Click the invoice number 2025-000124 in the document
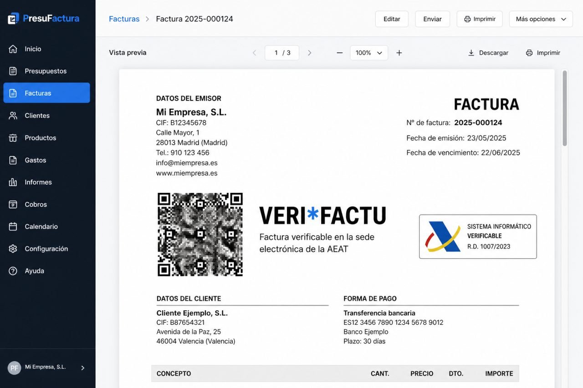Image resolution: width=583 pixels, height=388 pixels. pyautogui.click(x=478, y=123)
